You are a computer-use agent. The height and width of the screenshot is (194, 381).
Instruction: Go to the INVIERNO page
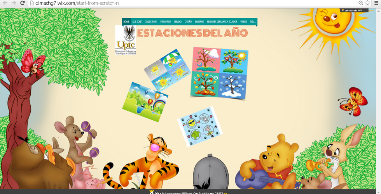[199, 22]
